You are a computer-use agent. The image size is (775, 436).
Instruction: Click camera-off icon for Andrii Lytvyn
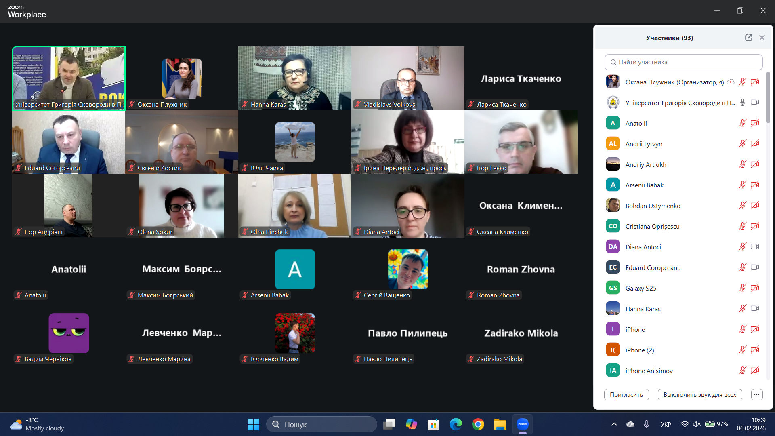[754, 144]
